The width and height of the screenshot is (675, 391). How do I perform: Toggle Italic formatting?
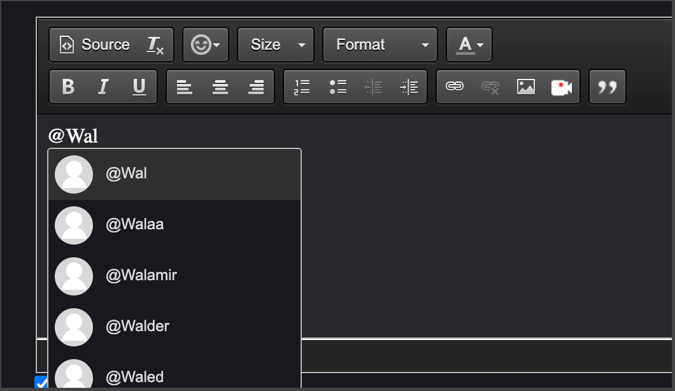coord(103,87)
